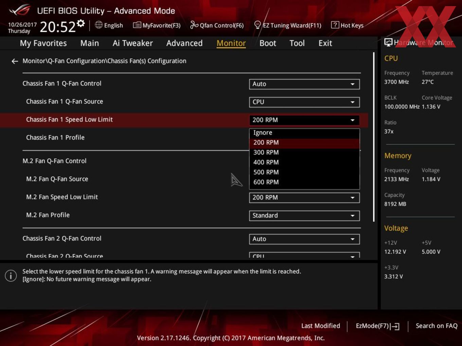Viewport: 462px width, 346px height.
Task: Go to the Advanced tab
Action: (184, 43)
